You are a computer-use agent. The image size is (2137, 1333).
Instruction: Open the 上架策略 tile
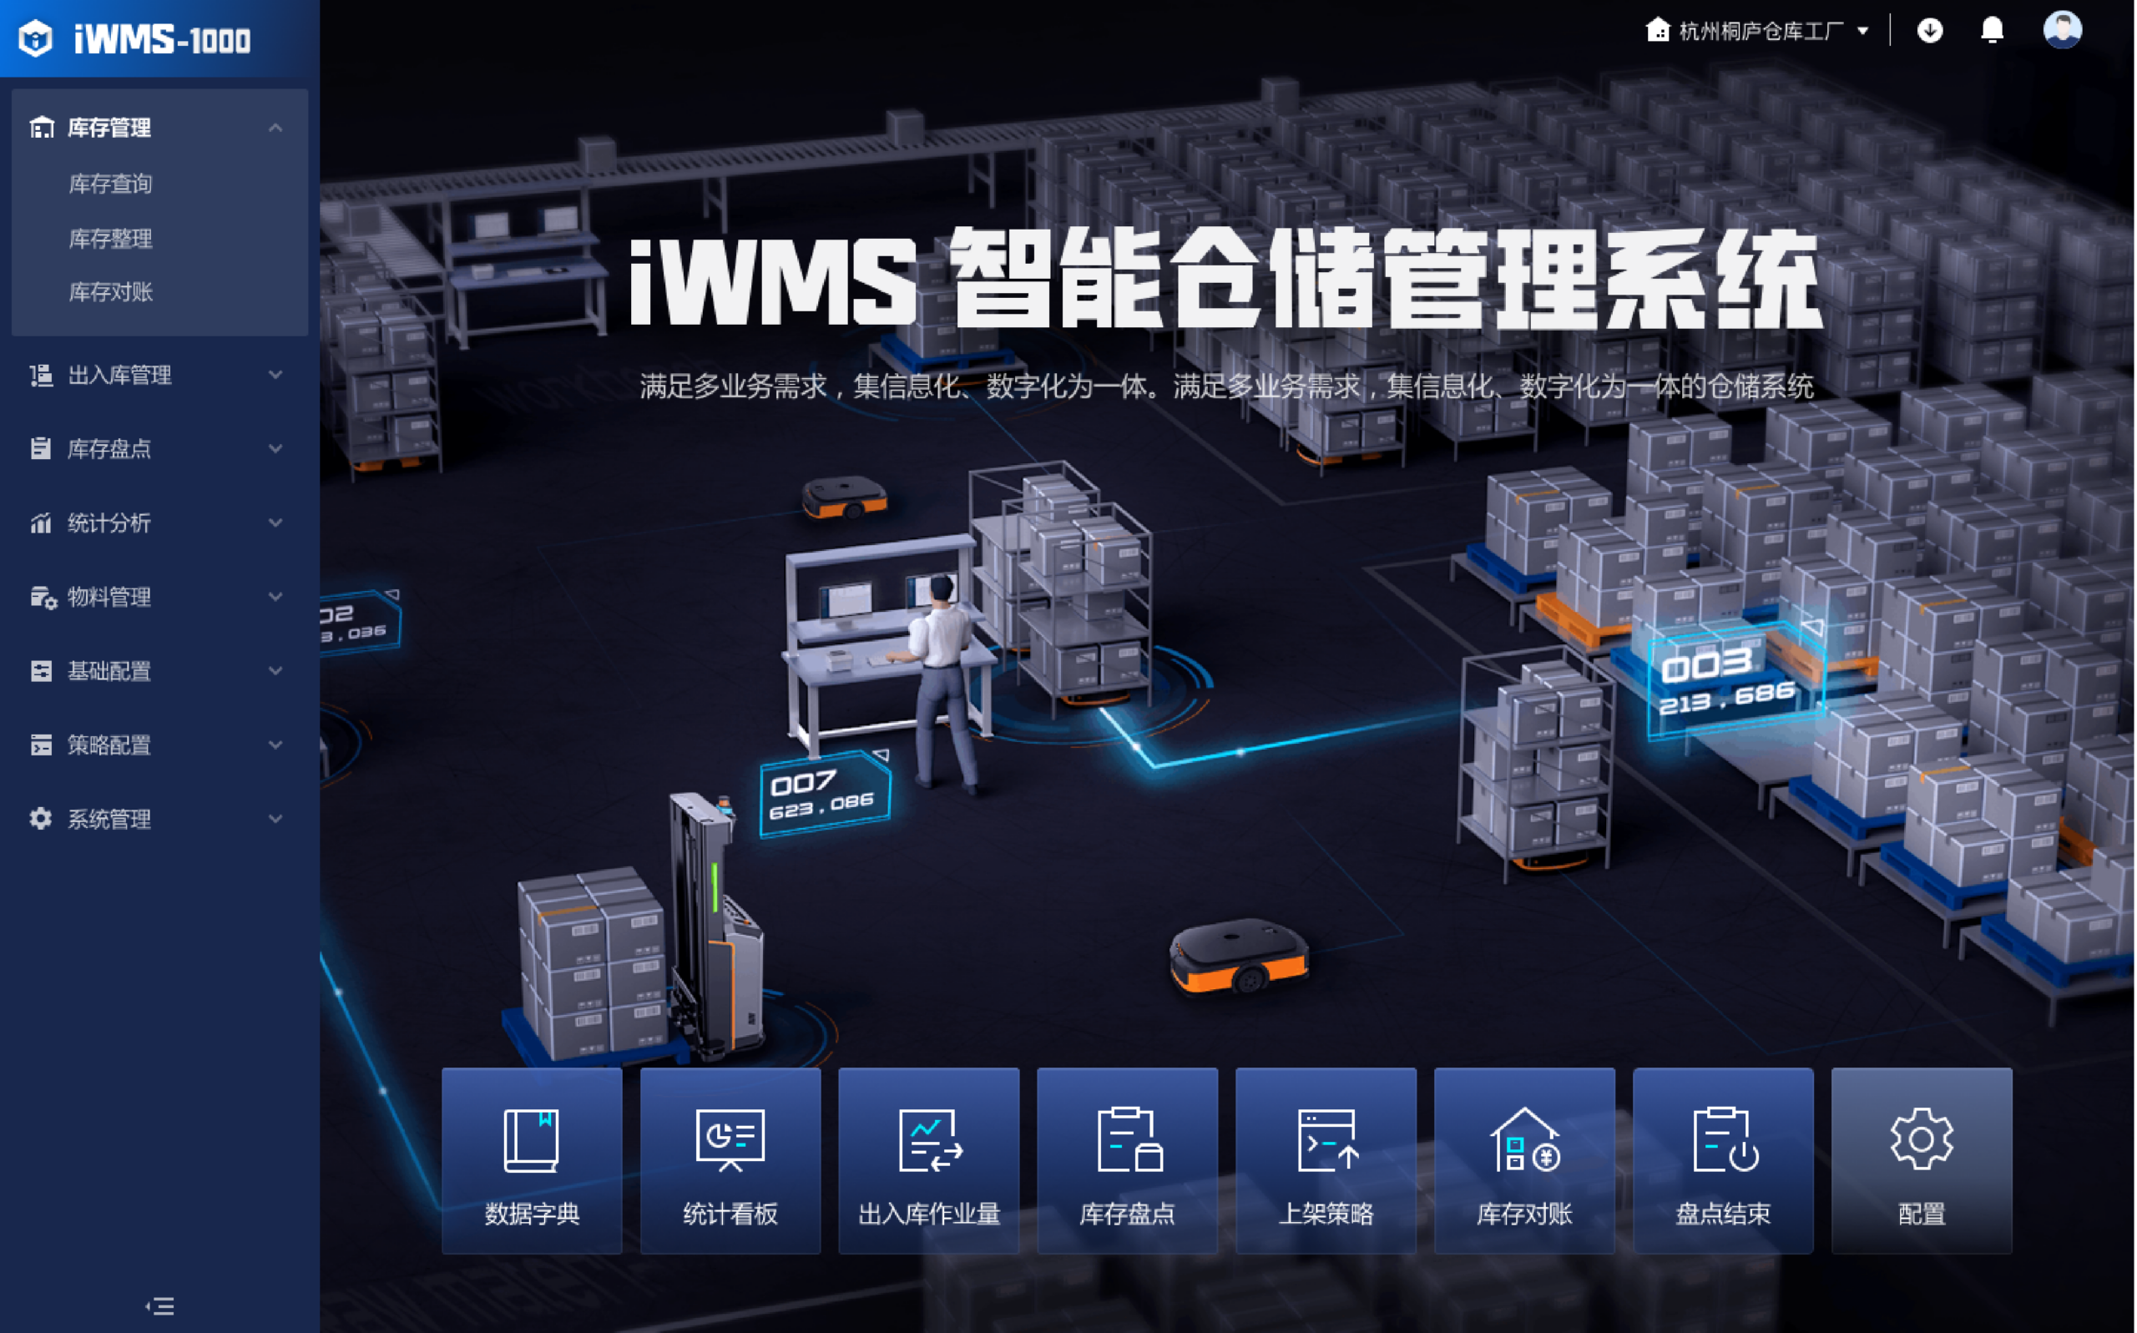[1326, 1160]
